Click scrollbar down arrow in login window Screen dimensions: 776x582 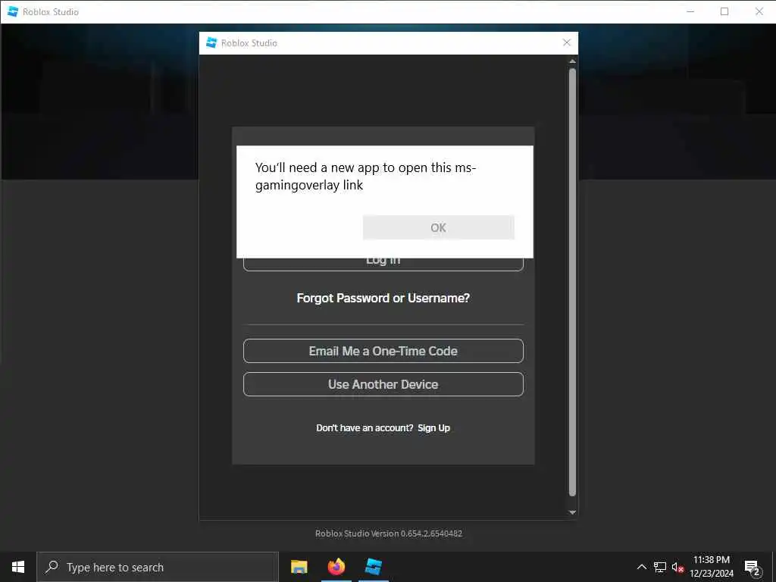(572, 512)
